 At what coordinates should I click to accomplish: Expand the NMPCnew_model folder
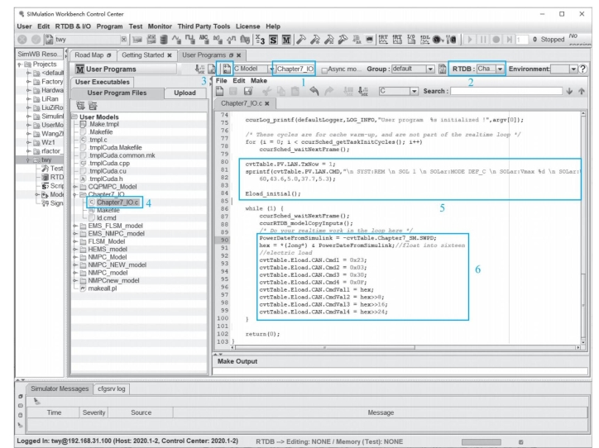coord(75,280)
